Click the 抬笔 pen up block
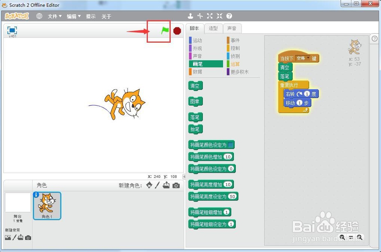381x252 pixels. (195, 129)
